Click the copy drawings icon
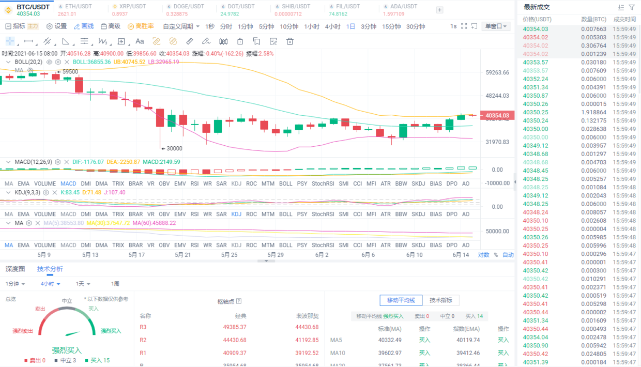This screenshot has width=641, height=367. pos(256,41)
